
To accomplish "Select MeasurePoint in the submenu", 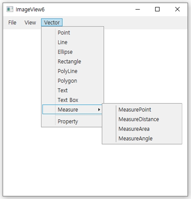I will [142, 110].
